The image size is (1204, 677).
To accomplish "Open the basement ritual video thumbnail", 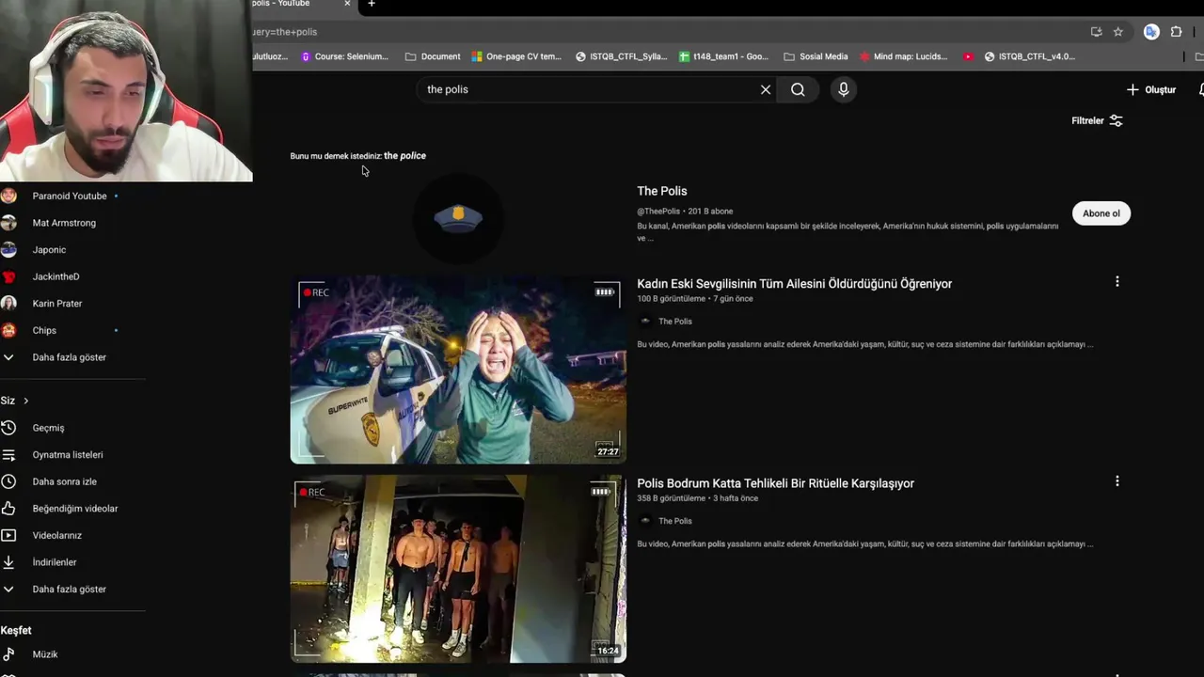I will [x=458, y=569].
